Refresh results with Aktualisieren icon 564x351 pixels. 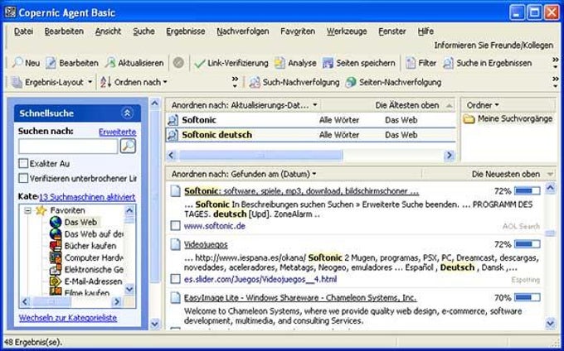tap(110, 63)
